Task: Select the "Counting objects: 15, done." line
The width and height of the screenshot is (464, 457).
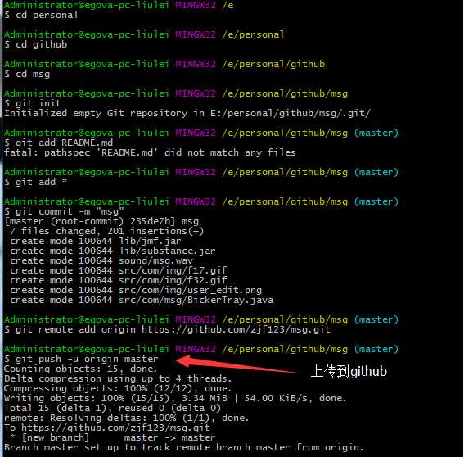Action: (x=80, y=369)
